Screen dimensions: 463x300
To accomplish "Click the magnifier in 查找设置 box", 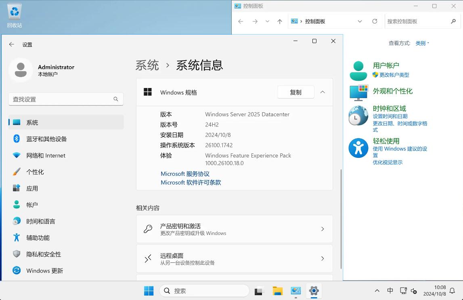I will pos(116,99).
